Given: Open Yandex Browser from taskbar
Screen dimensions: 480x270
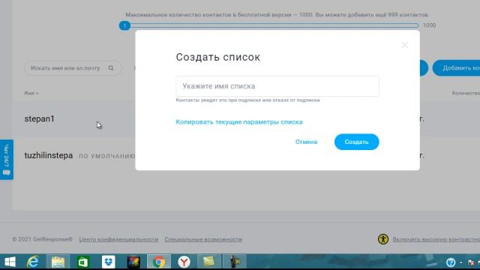Looking at the screenshot, I should coord(184,262).
